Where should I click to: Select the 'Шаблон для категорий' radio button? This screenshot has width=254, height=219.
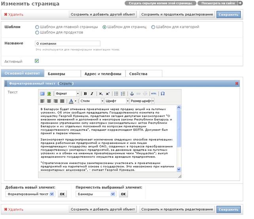(x=153, y=27)
